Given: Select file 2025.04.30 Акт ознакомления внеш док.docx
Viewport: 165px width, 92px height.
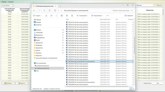Looking at the screenshot, I should click(100, 62).
